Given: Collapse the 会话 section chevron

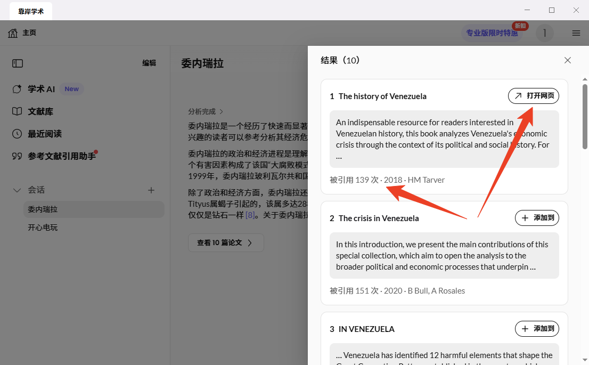Looking at the screenshot, I should [18, 190].
